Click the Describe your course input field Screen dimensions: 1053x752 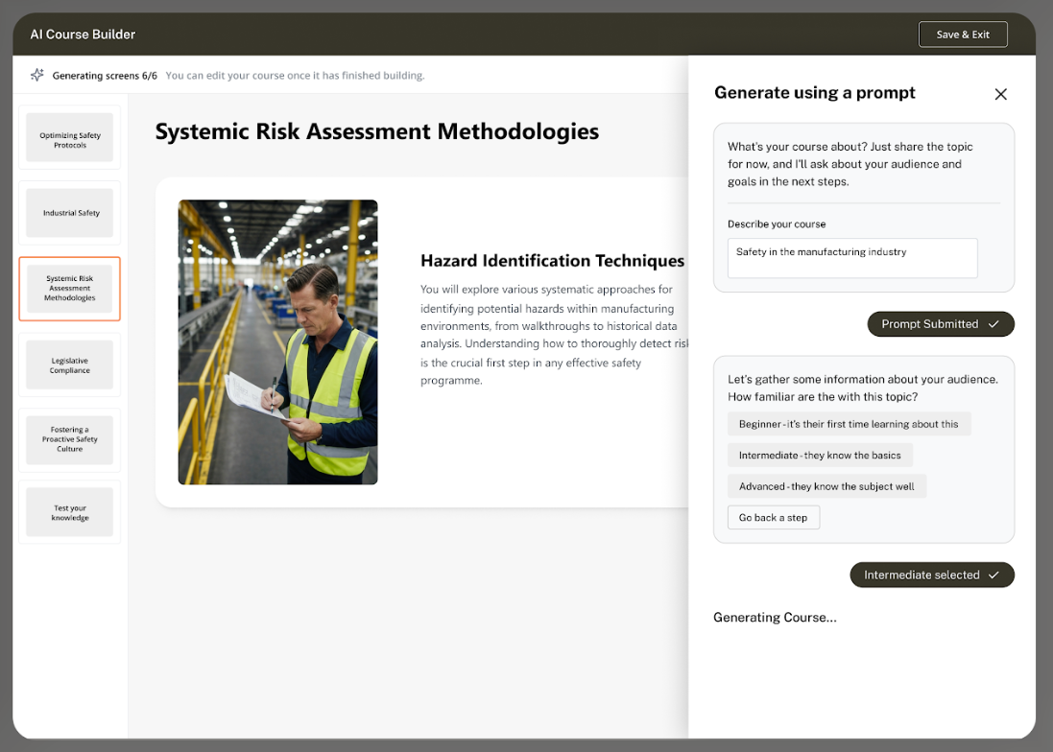(x=852, y=258)
